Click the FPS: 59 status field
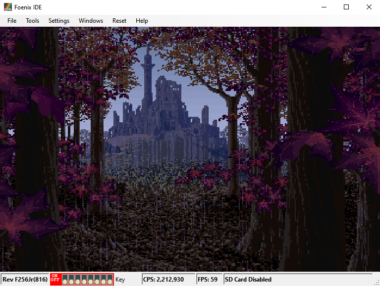This screenshot has width=380, height=286. click(x=210, y=280)
